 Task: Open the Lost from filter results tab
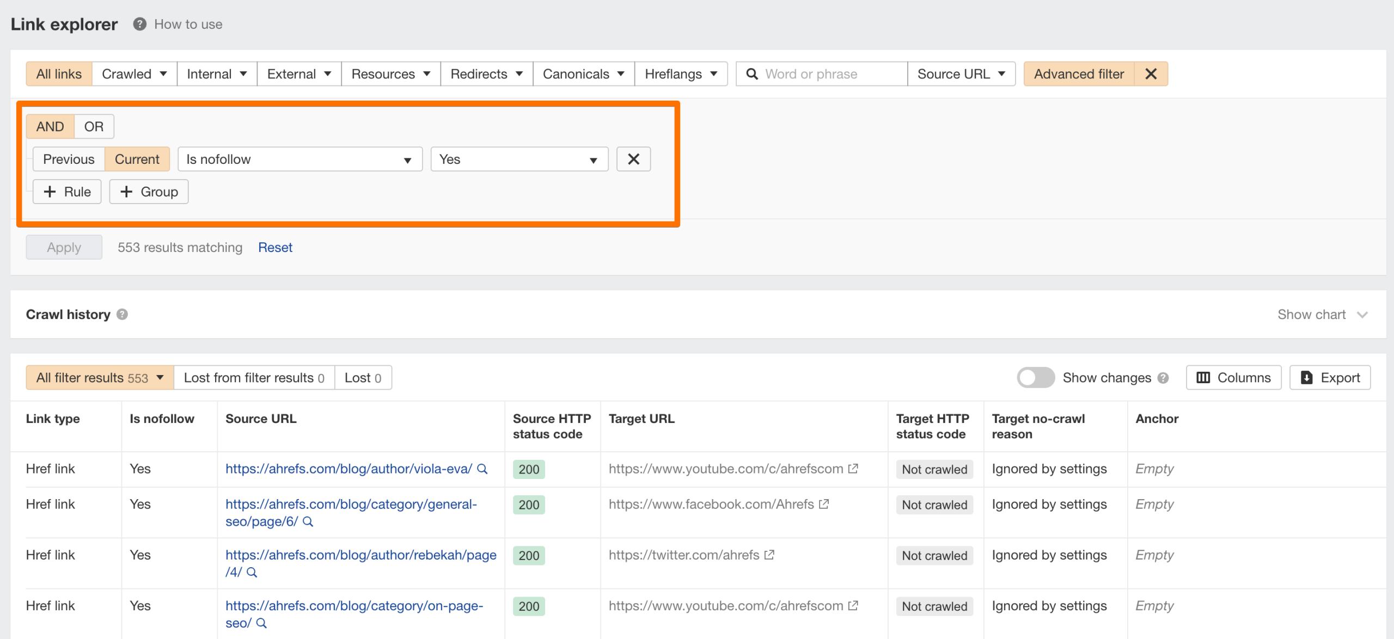254,378
